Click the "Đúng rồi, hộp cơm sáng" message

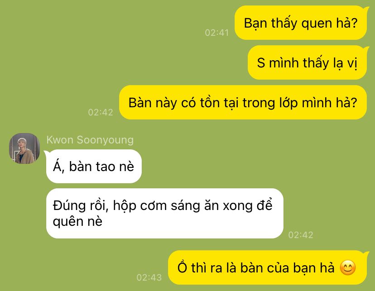click(165, 213)
